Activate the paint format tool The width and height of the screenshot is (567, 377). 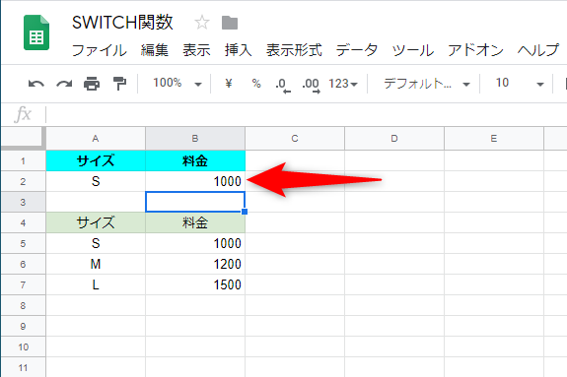[119, 84]
